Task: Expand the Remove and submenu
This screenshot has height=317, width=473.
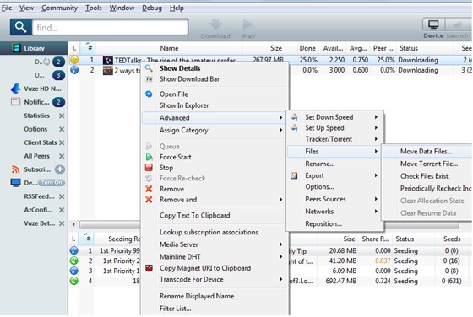Action: click(280, 200)
